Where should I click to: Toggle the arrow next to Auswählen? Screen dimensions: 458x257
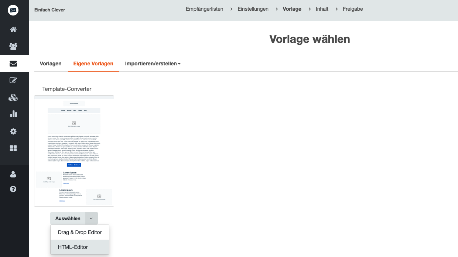click(x=91, y=218)
